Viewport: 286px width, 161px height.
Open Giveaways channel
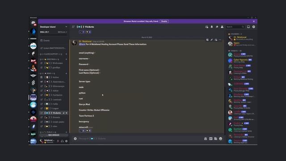pos(54,86)
